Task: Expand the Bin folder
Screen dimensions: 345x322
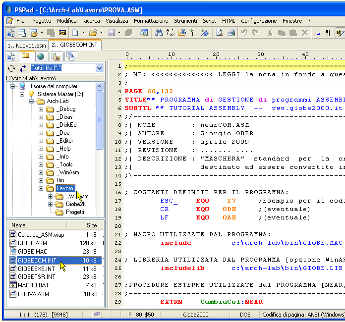Action: (41, 180)
